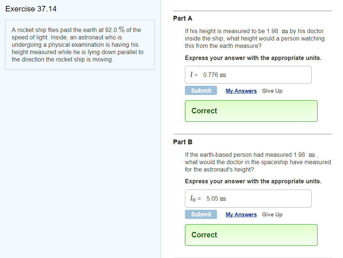Click the Part A question text about height

pyautogui.click(x=255, y=38)
